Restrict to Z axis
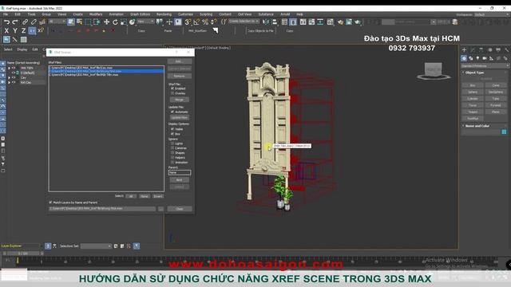Image resolution: width=511 pixels, height=287 pixels. (23, 30)
